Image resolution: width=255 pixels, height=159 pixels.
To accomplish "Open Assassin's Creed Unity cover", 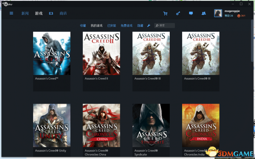I will 52,125.
